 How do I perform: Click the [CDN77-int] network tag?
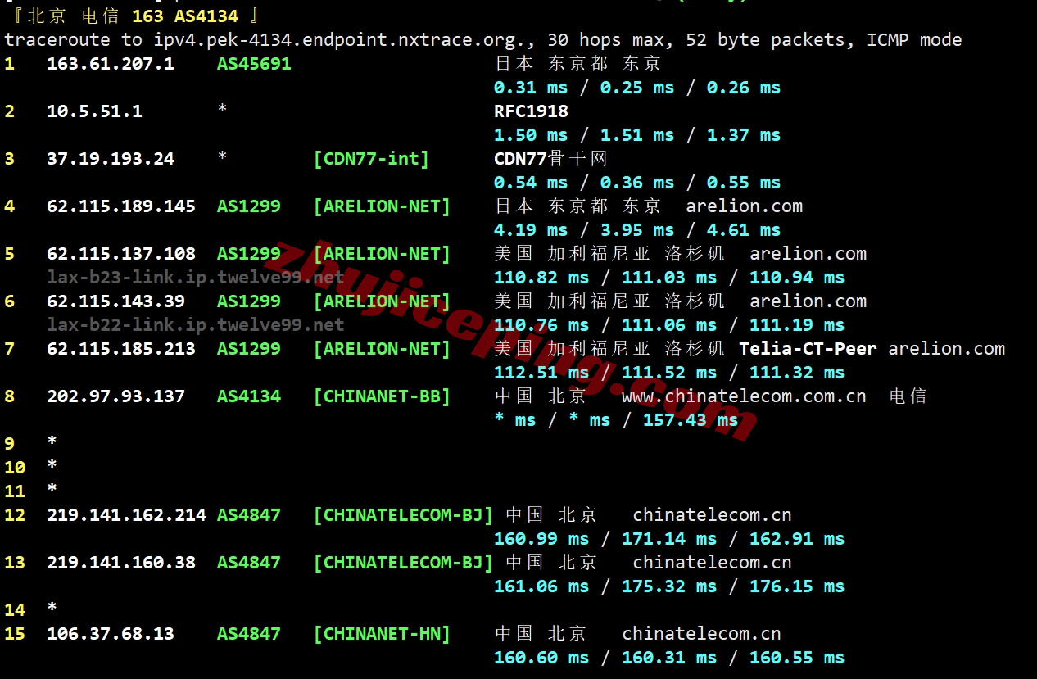tap(371, 159)
